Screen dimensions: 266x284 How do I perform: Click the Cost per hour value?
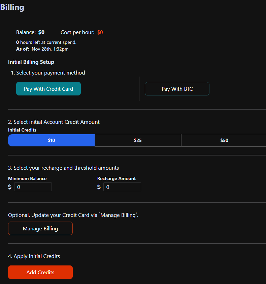click(100, 32)
